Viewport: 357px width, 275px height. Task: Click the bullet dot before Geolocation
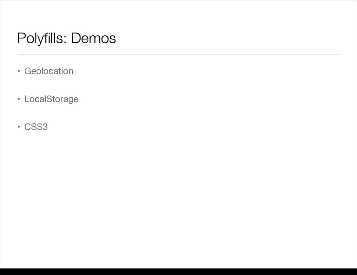point(19,72)
